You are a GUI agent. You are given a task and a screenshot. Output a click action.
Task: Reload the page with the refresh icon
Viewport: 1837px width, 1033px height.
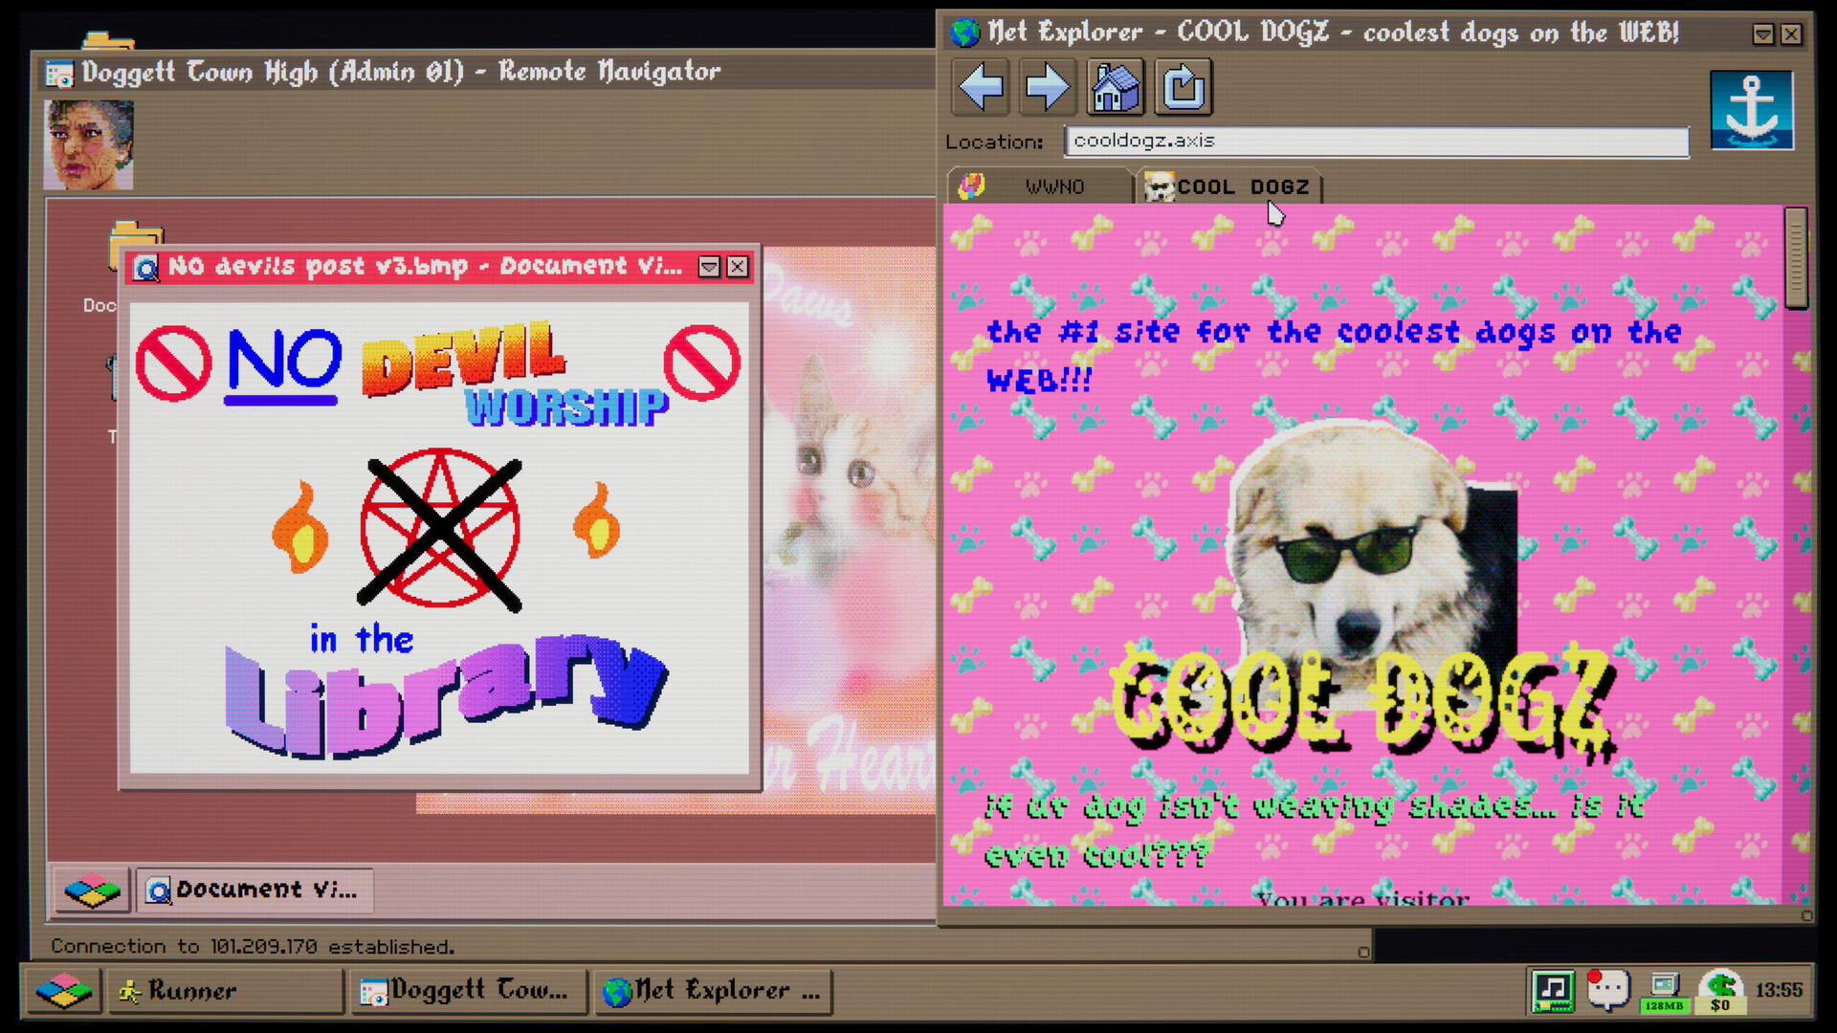tap(1184, 88)
